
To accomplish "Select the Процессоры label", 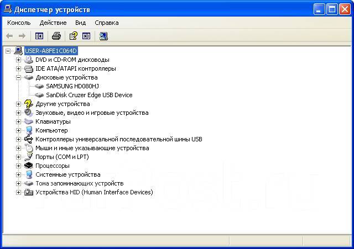I will (x=53, y=166).
